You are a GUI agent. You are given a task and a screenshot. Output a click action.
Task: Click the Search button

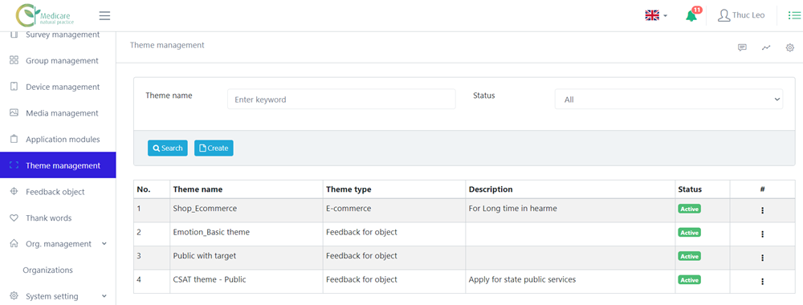(x=168, y=148)
